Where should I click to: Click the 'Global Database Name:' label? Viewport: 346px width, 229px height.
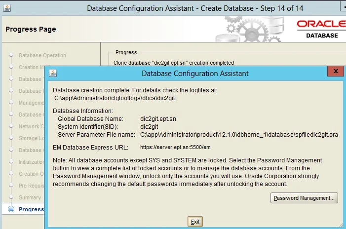90,119
